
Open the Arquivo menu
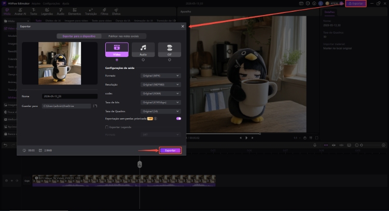coord(36,4)
